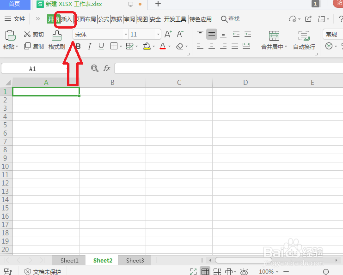Align text right

[223, 46]
